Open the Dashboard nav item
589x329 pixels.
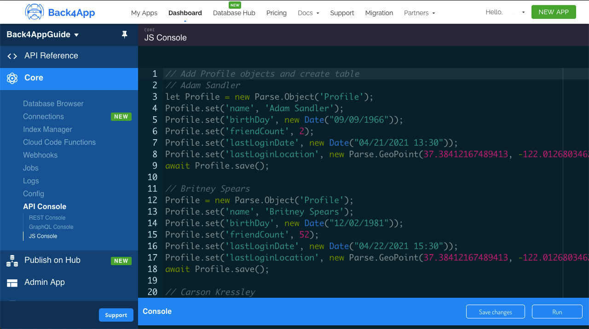point(185,13)
